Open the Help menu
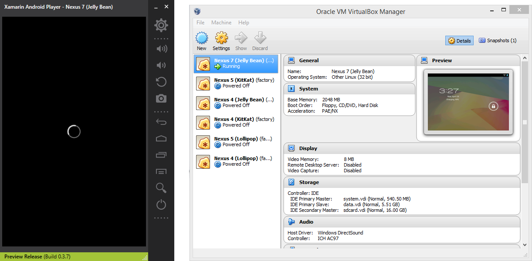532x261 pixels. click(x=244, y=23)
